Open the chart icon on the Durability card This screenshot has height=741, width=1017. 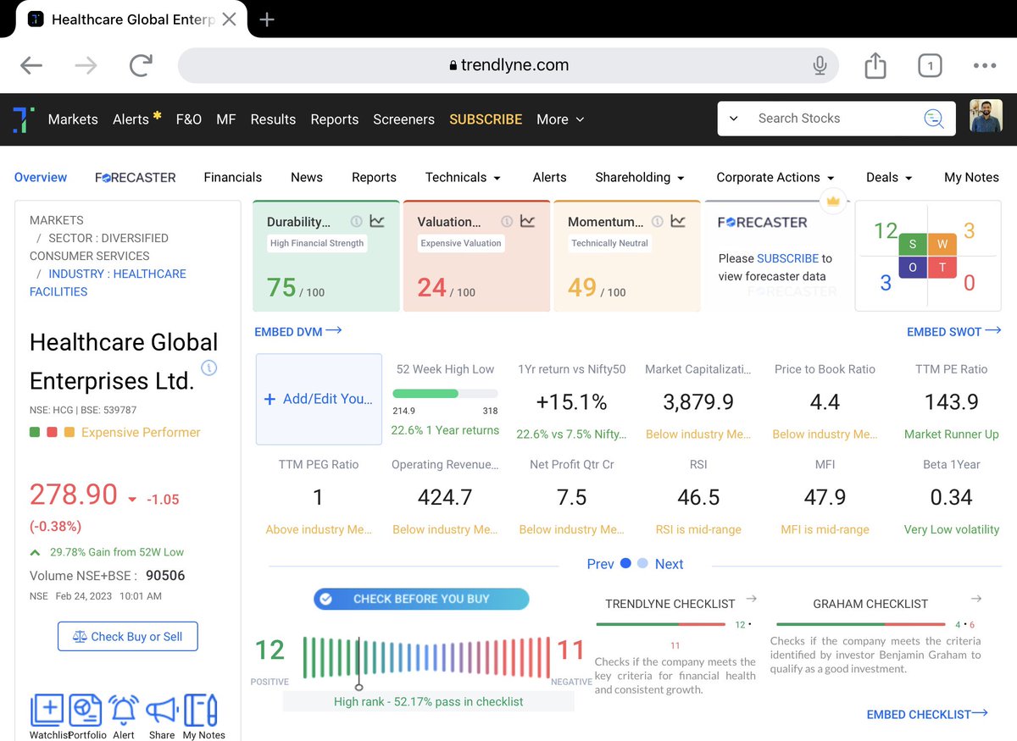pyautogui.click(x=377, y=221)
